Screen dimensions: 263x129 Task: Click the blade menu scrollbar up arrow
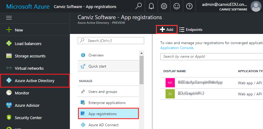141,53
